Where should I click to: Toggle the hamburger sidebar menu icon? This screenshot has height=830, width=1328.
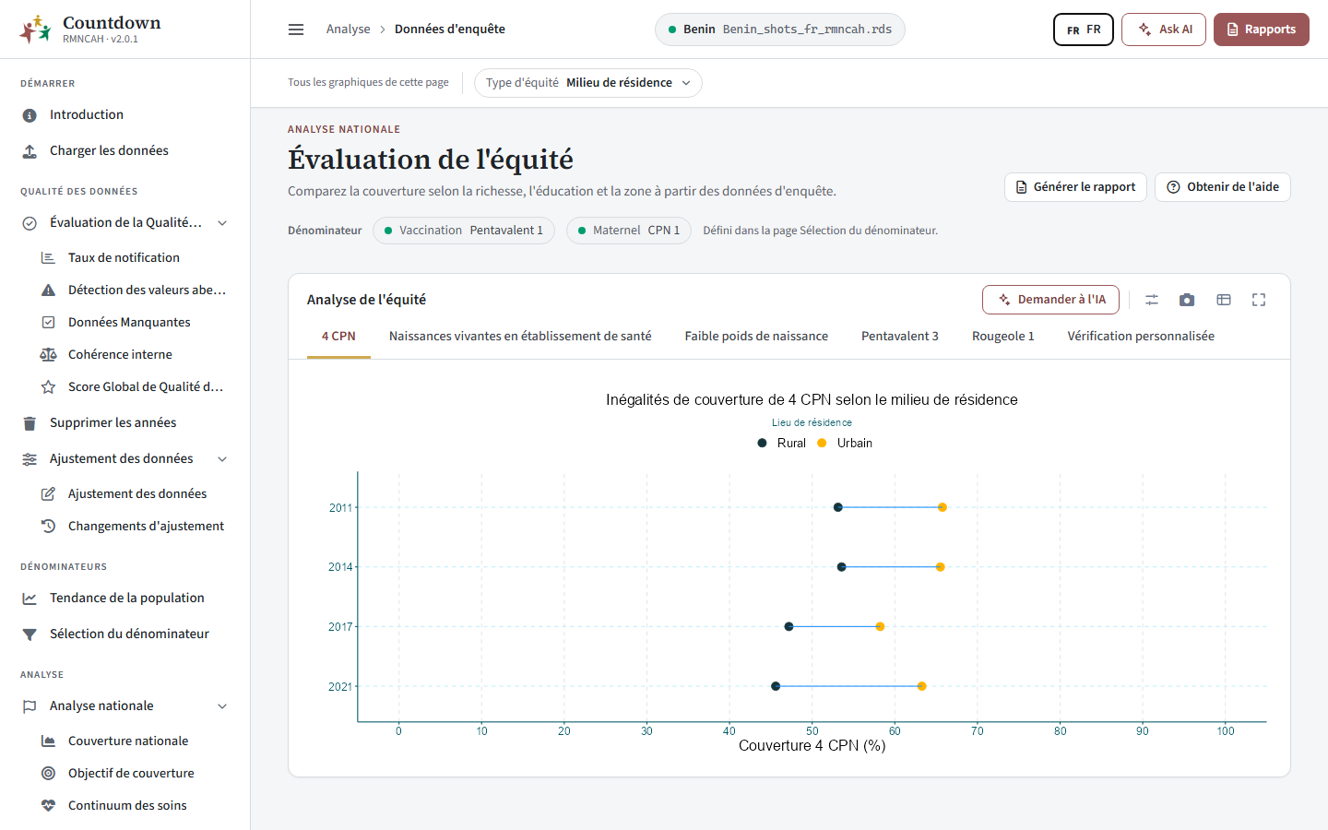(296, 30)
